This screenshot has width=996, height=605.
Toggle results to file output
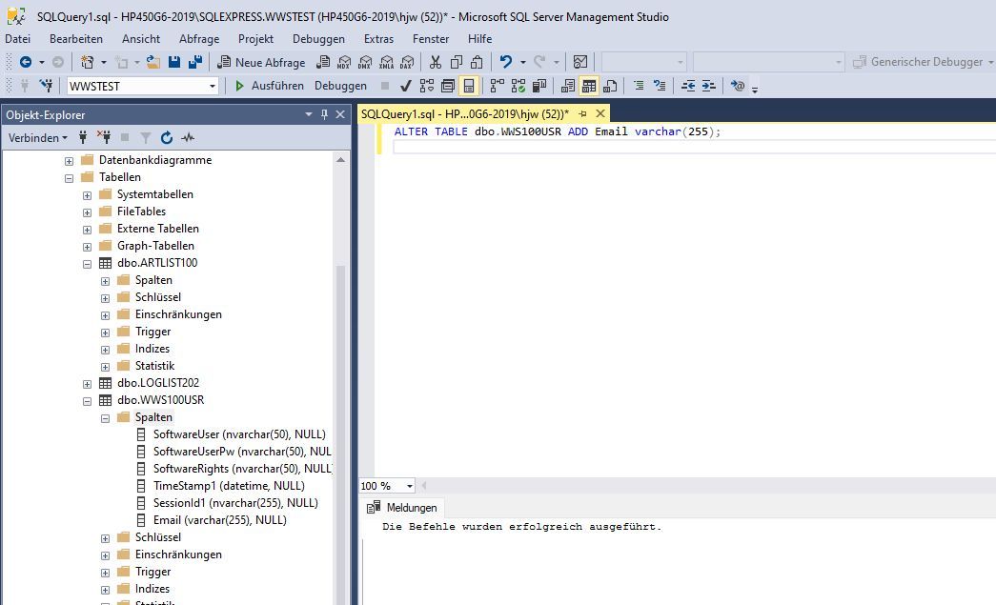[610, 86]
